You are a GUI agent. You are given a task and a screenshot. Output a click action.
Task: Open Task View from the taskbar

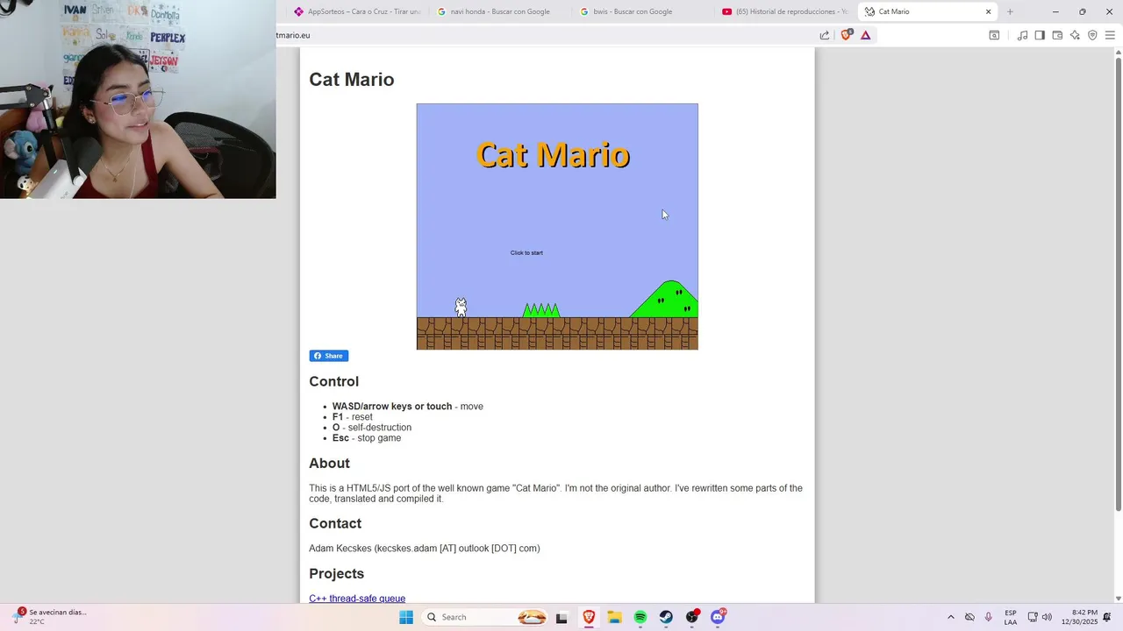(562, 617)
